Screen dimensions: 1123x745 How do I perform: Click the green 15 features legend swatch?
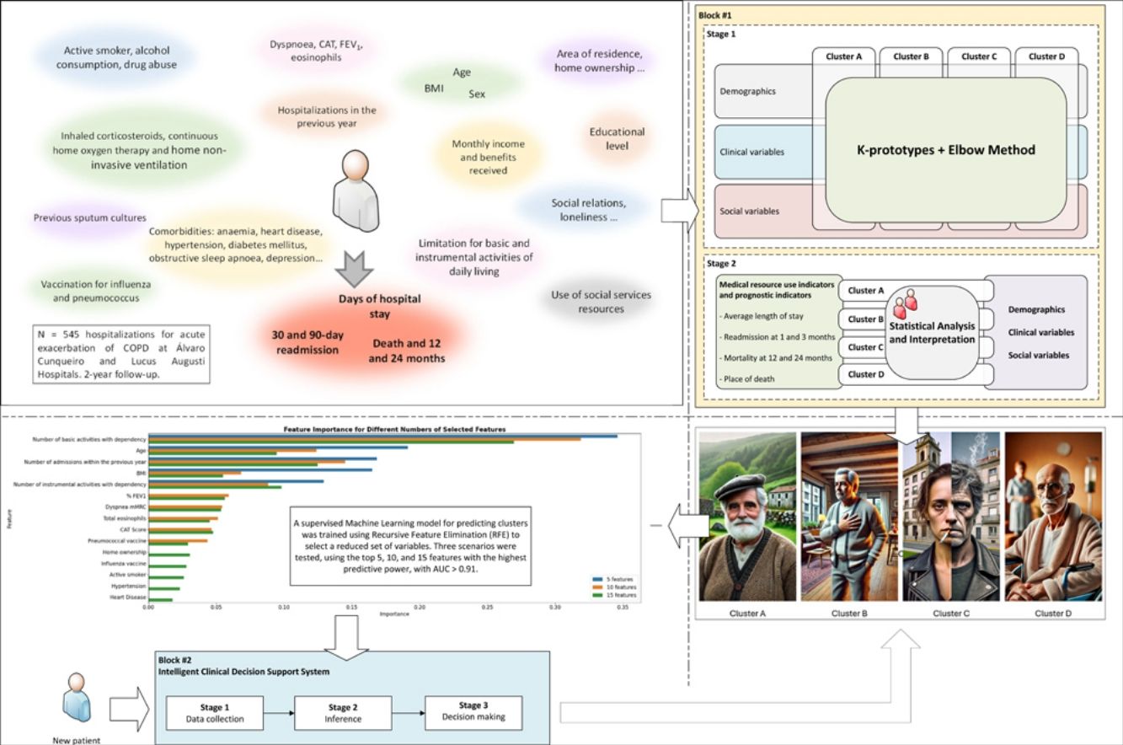click(596, 595)
